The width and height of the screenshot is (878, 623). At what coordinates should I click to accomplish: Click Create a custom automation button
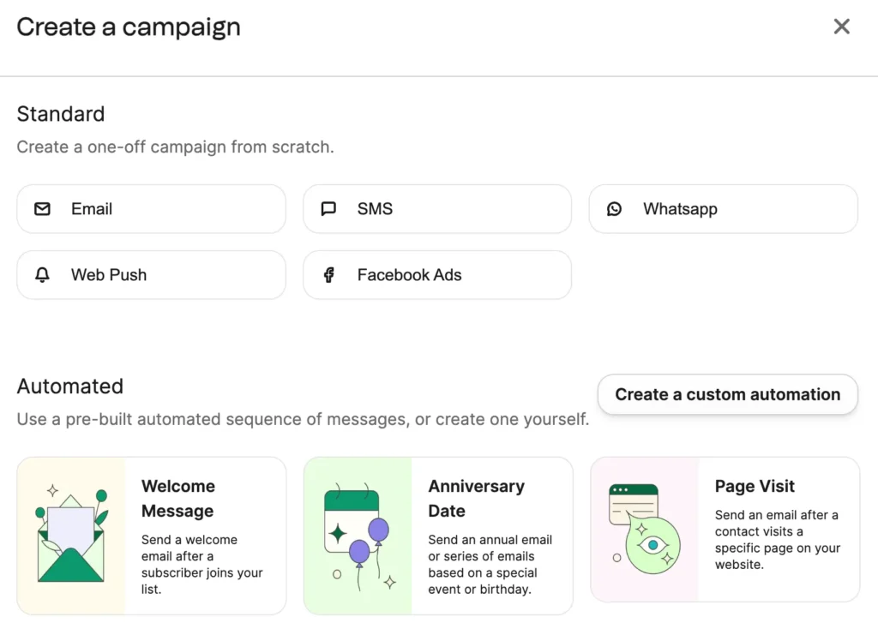727,394
